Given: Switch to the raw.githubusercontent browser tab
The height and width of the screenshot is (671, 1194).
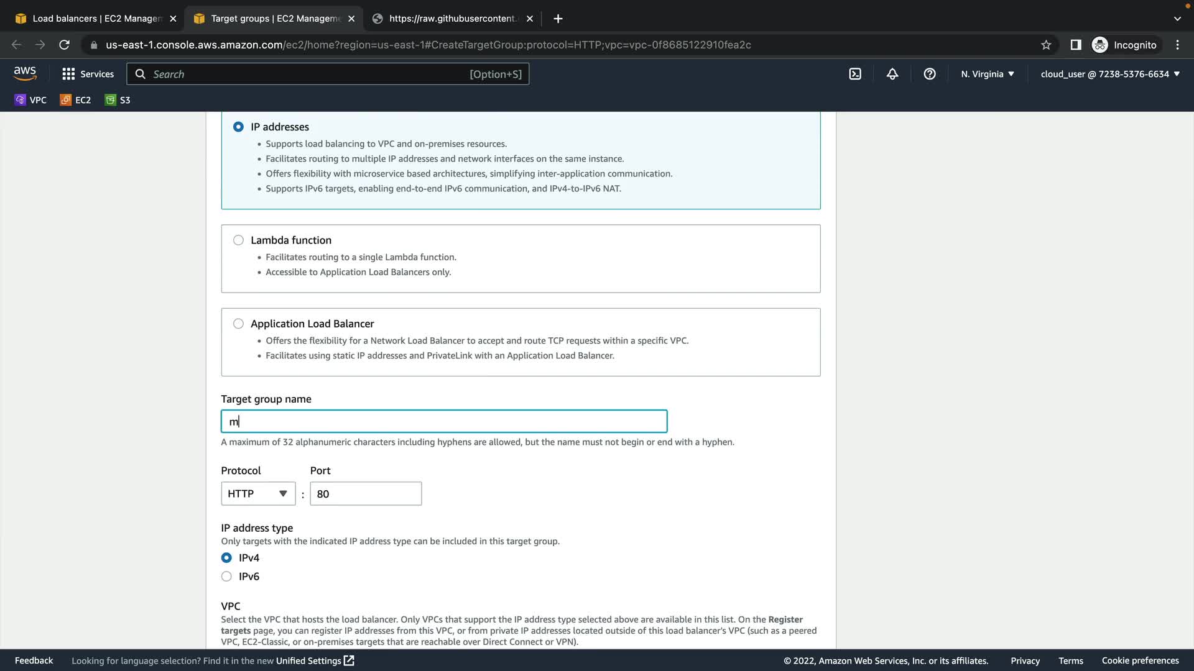Looking at the screenshot, I should tap(451, 19).
